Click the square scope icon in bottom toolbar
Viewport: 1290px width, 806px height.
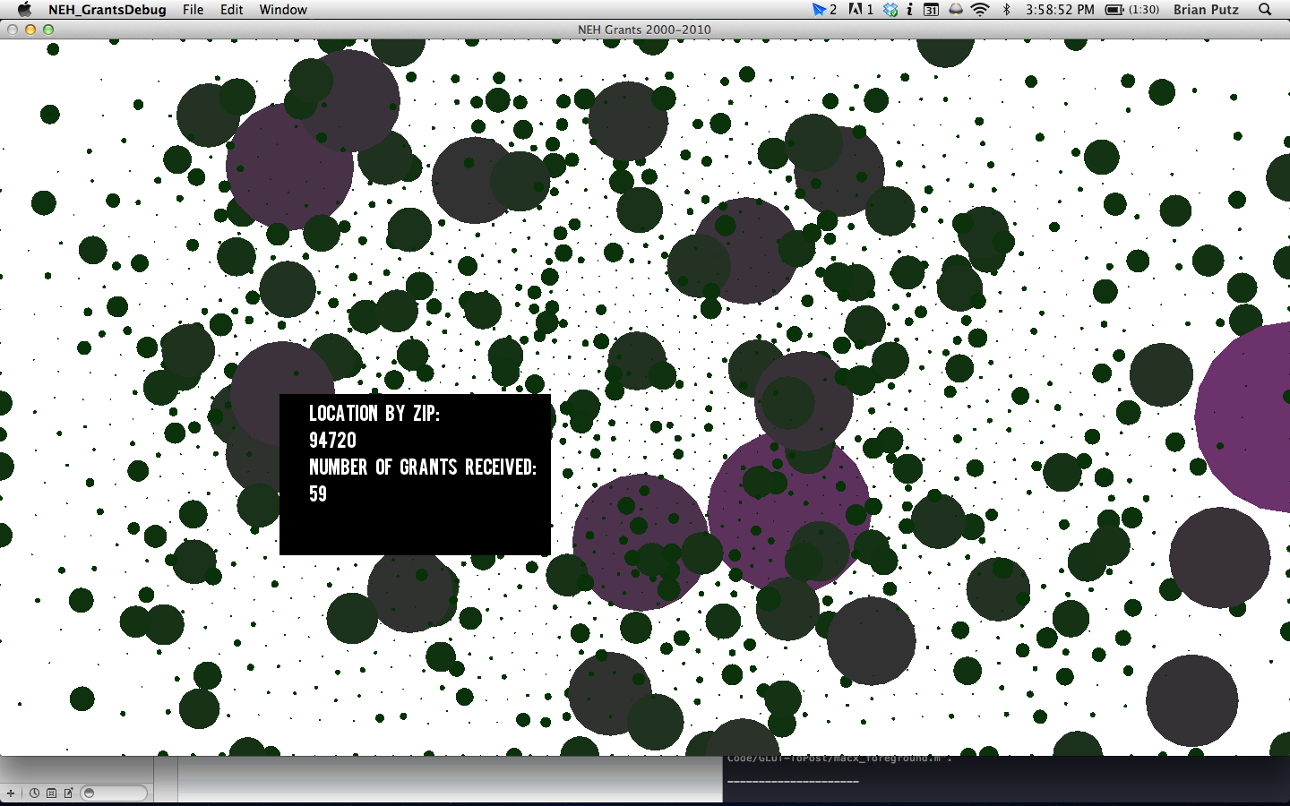click(x=51, y=793)
